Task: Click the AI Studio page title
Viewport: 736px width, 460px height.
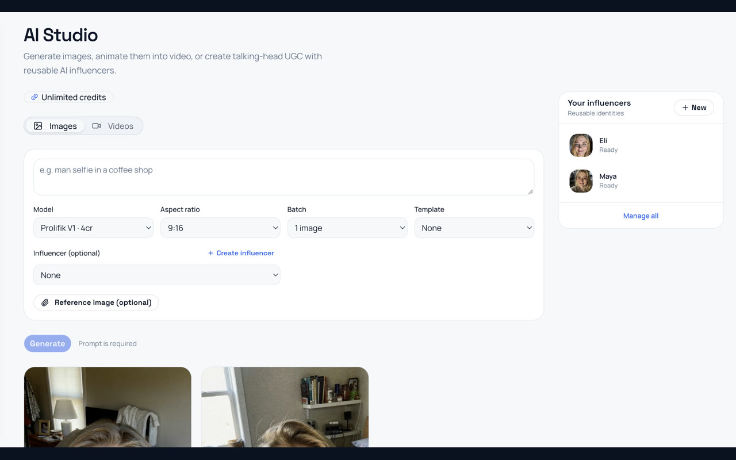Action: 61,35
